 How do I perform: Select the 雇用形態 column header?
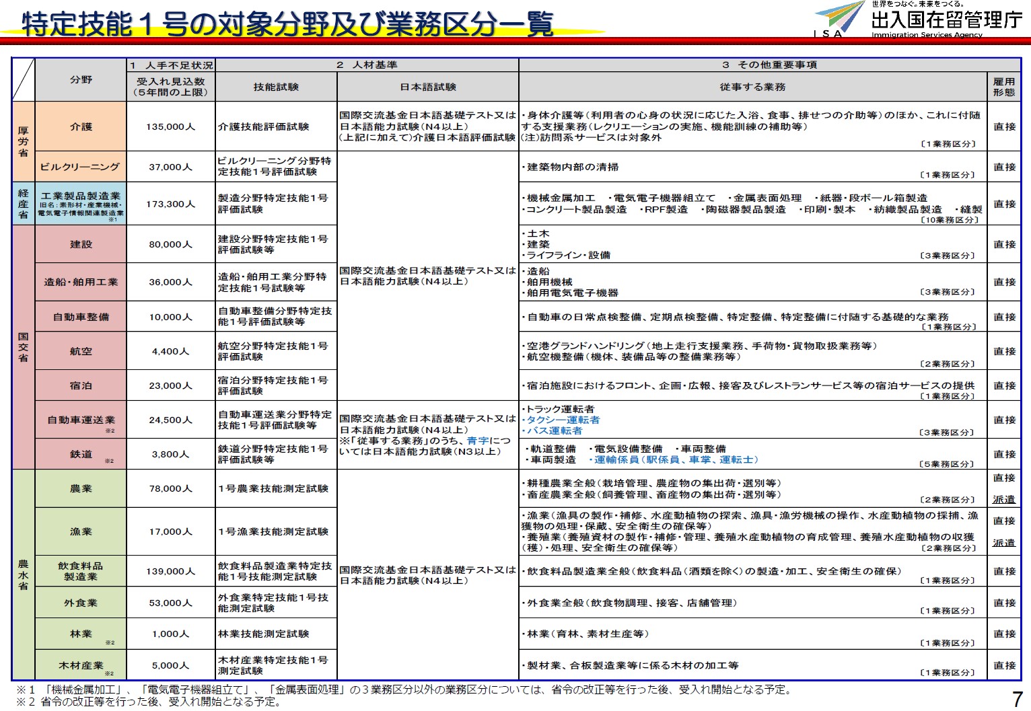click(x=1004, y=87)
